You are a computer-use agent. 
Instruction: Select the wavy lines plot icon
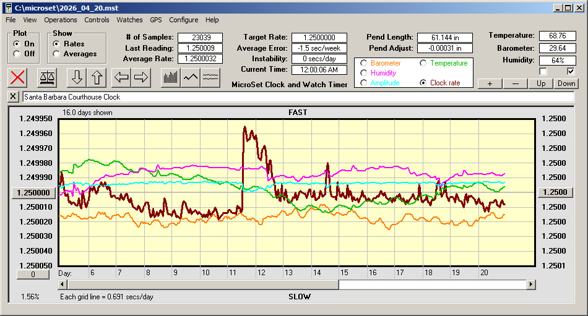point(211,77)
